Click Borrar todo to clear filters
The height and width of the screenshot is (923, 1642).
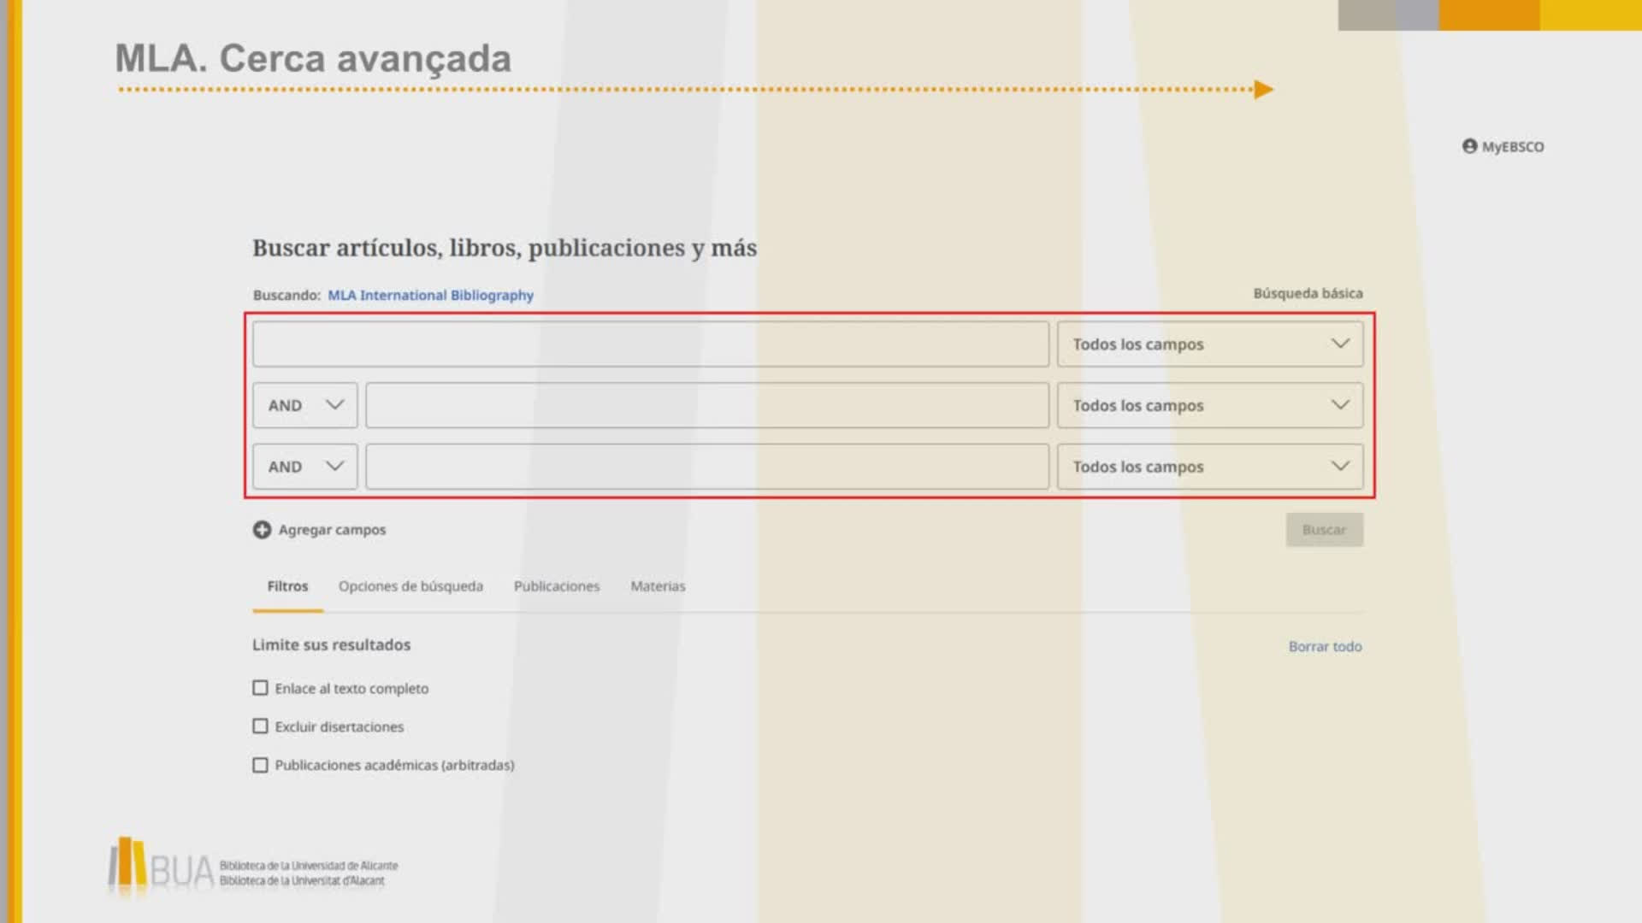[x=1325, y=647]
